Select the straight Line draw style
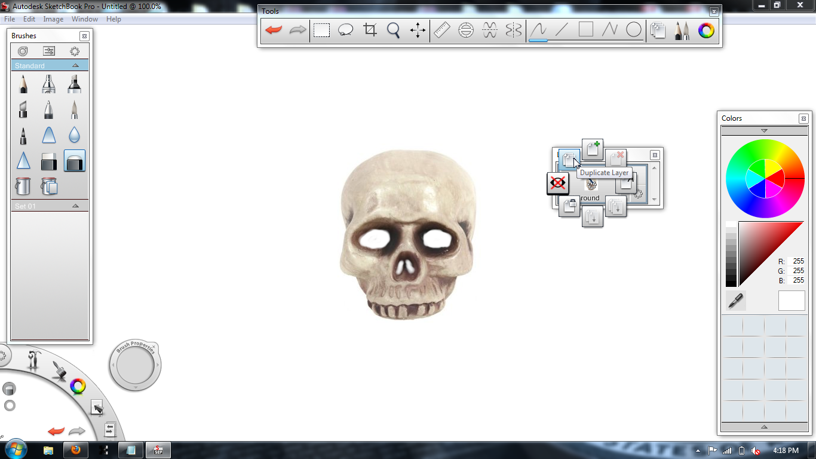This screenshot has height=459, width=816. [562, 30]
